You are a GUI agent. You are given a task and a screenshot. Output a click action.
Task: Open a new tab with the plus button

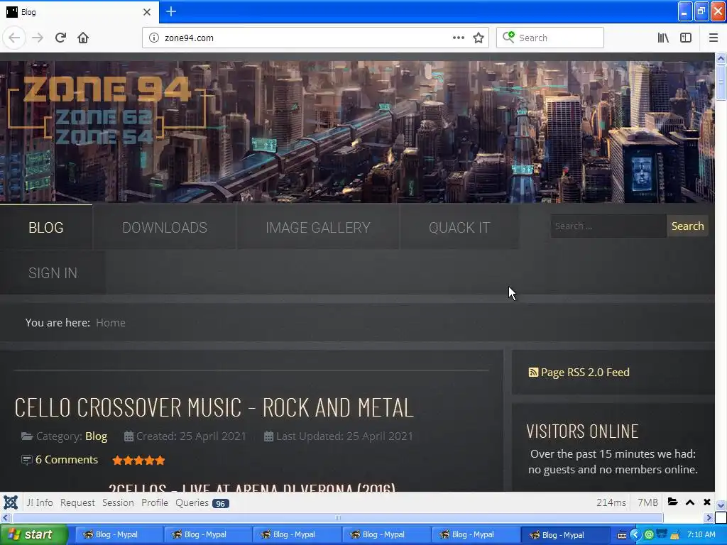pyautogui.click(x=171, y=11)
